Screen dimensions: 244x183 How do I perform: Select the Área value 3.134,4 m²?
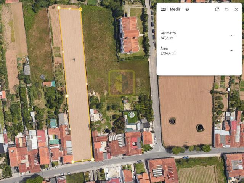pyautogui.click(x=168, y=53)
